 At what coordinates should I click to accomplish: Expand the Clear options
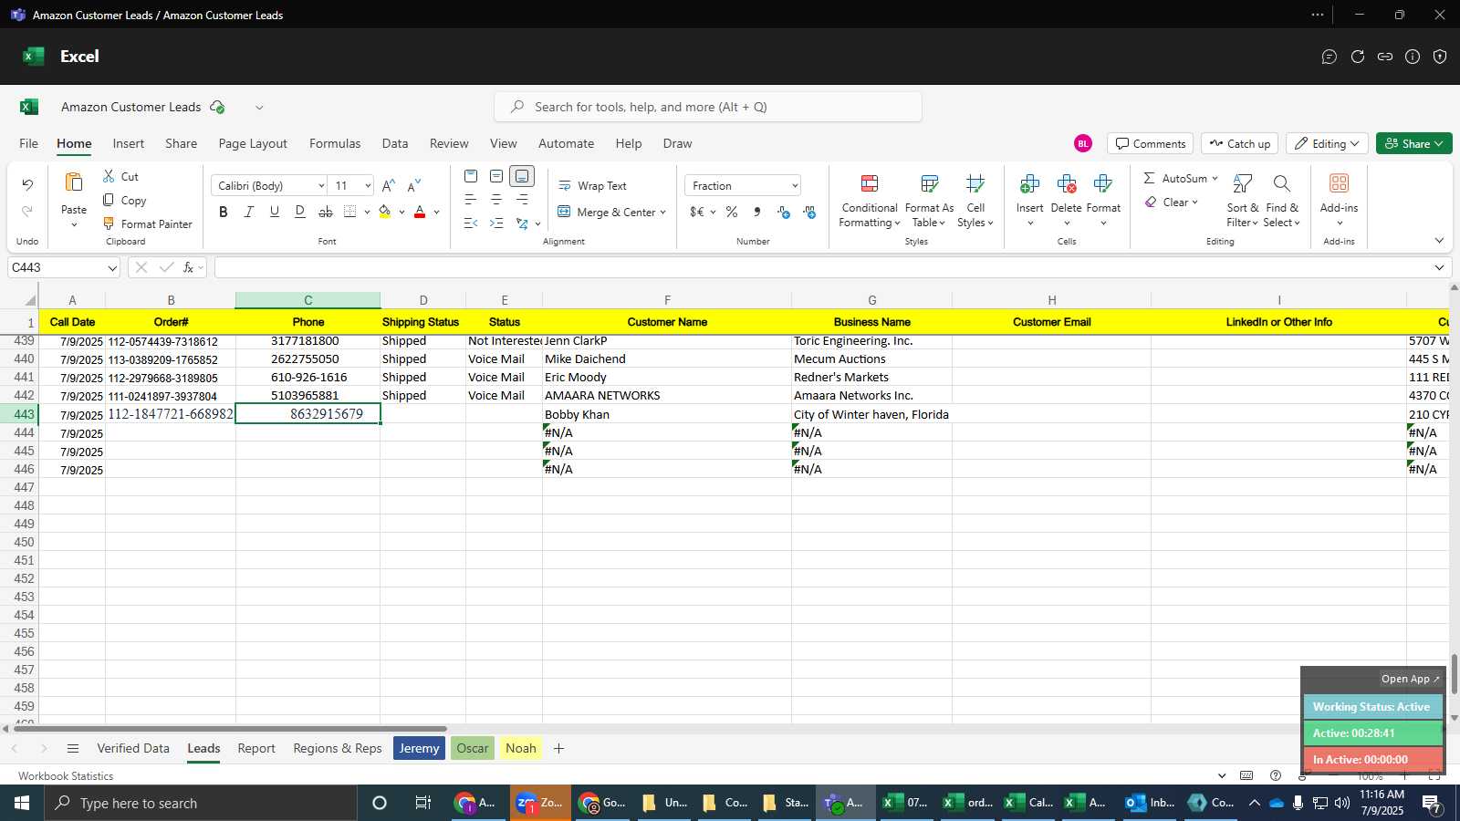pos(1194,202)
